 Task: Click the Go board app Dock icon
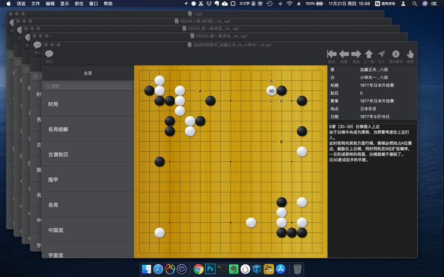click(x=269, y=269)
